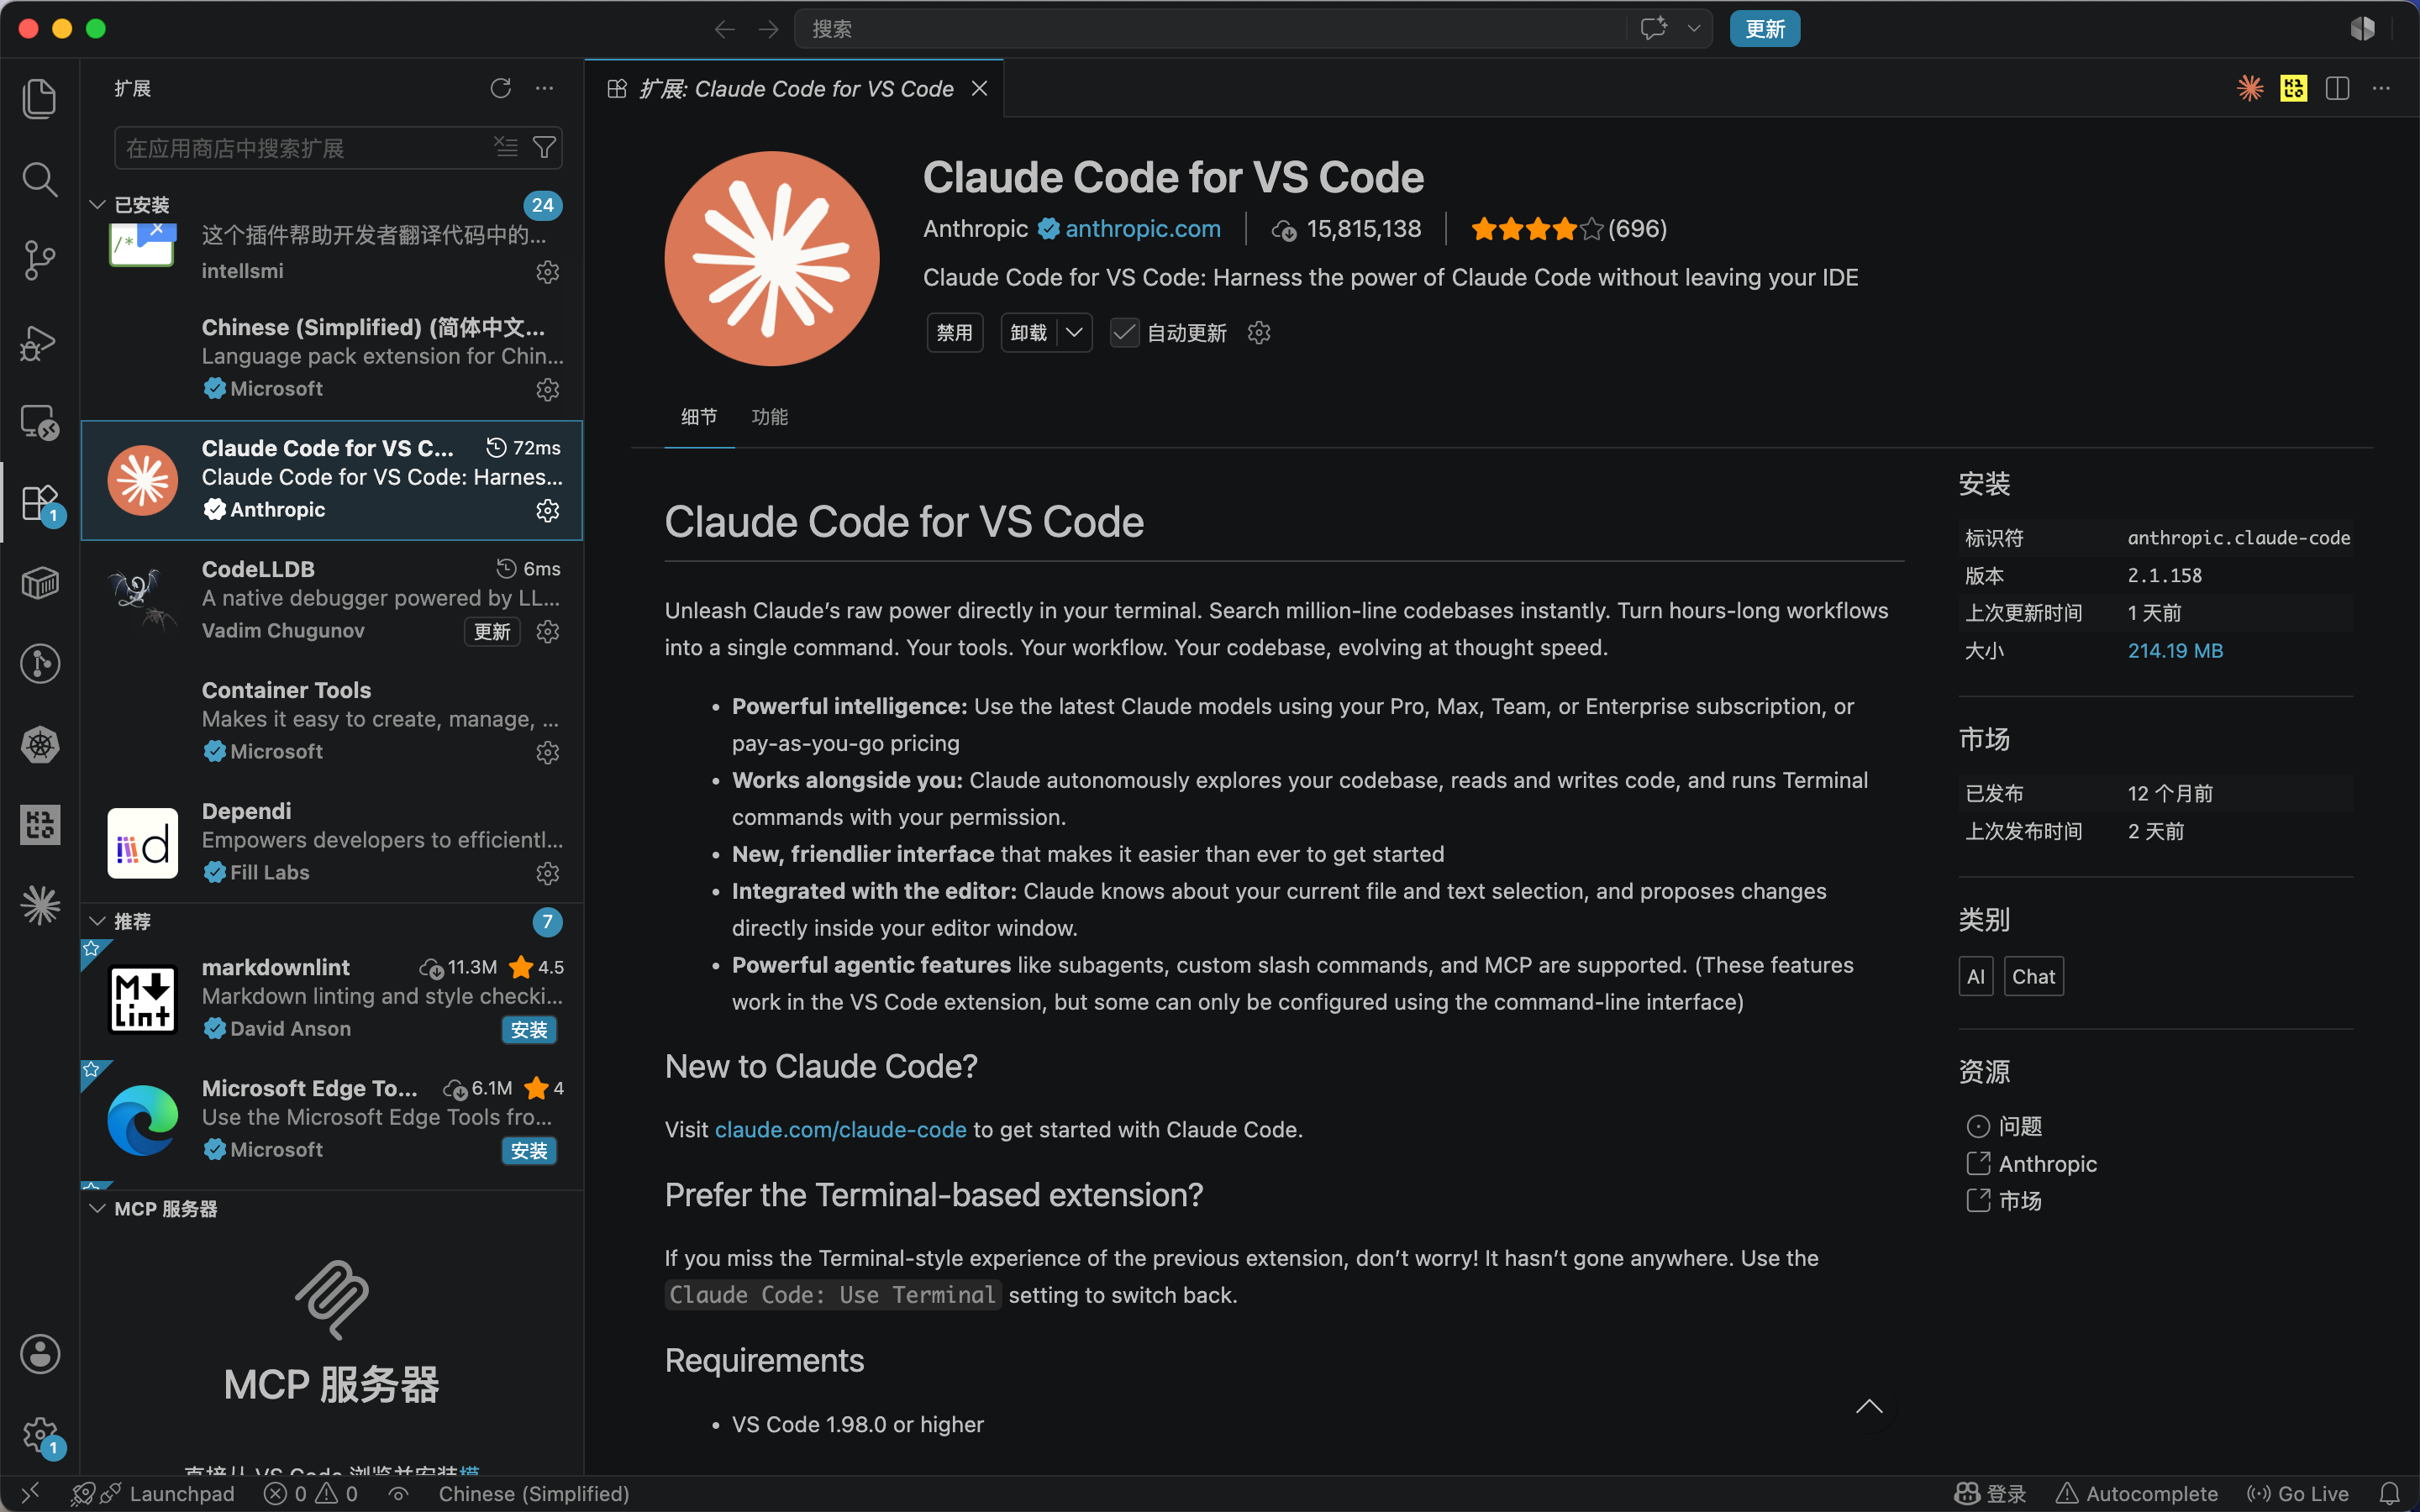Open extension settings gear next to 自动更新
2420x1512 pixels.
click(x=1259, y=333)
